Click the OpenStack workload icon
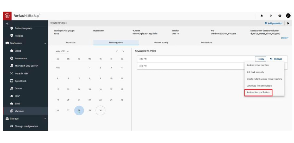This screenshot has height=143, width=294. [11, 81]
